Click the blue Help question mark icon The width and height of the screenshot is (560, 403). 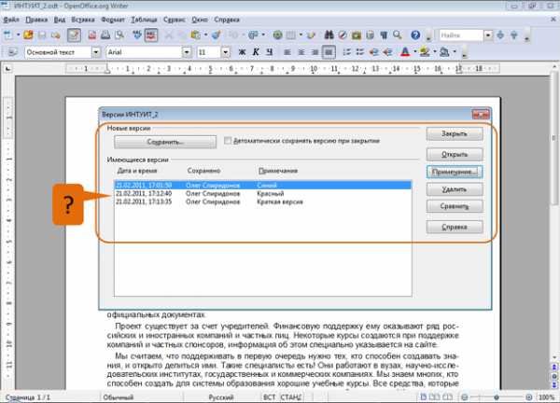[x=415, y=35]
